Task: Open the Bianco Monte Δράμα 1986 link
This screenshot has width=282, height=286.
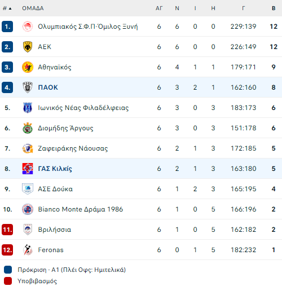Action: [81, 209]
